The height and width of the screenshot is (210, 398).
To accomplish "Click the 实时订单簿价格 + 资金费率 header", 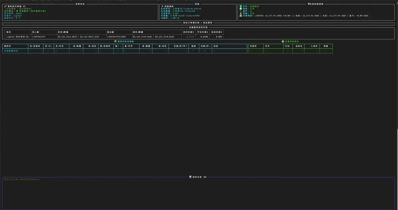I will (198, 23).
